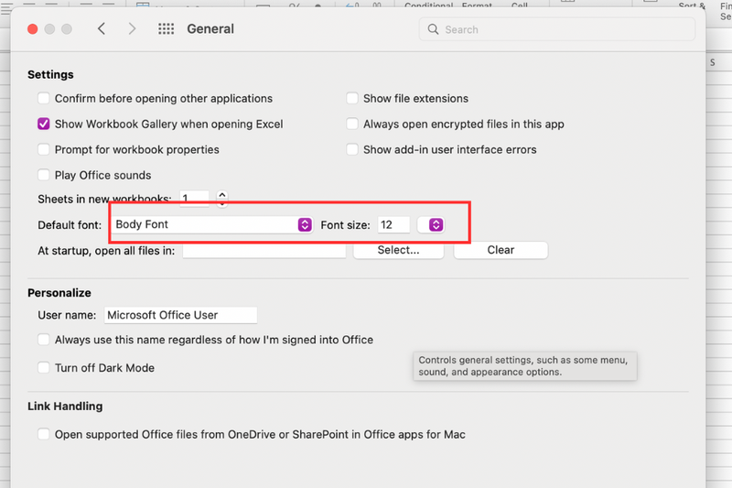Image resolution: width=732 pixels, height=488 pixels.
Task: Click the General window title
Action: [210, 29]
